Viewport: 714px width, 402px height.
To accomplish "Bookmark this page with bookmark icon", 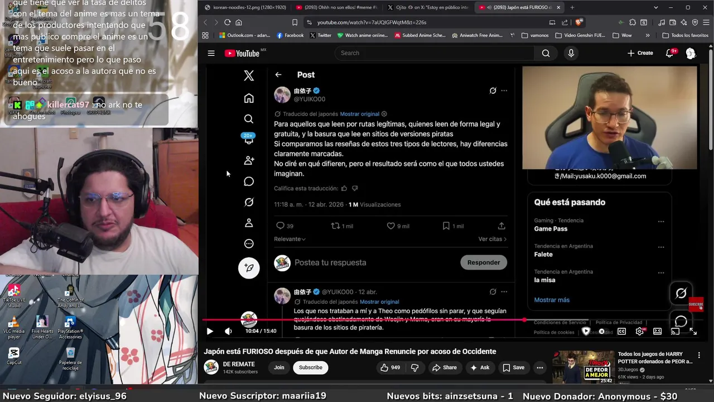I will click(295, 22).
